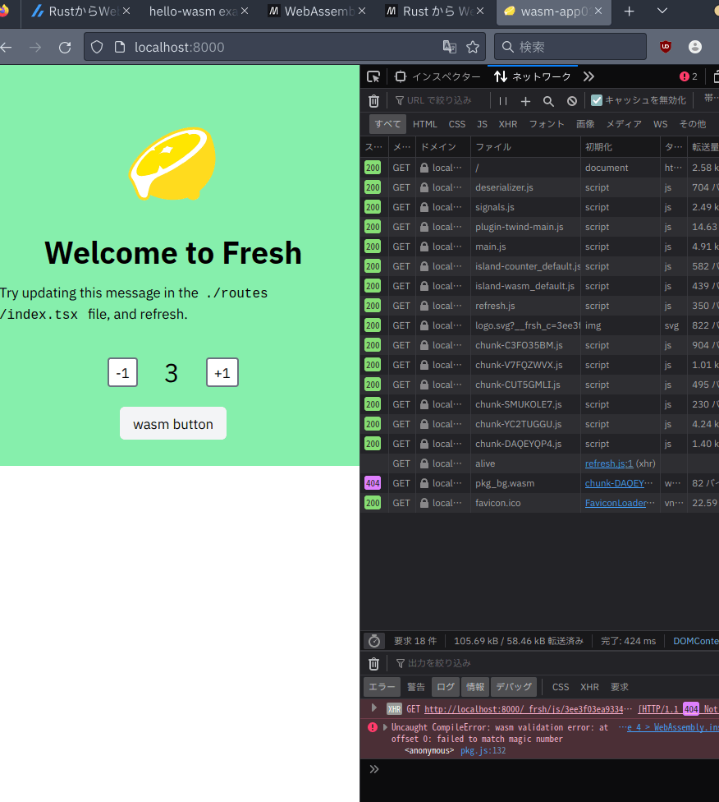Reload the localhost page
Screen dimensions: 719x802
tap(65, 47)
